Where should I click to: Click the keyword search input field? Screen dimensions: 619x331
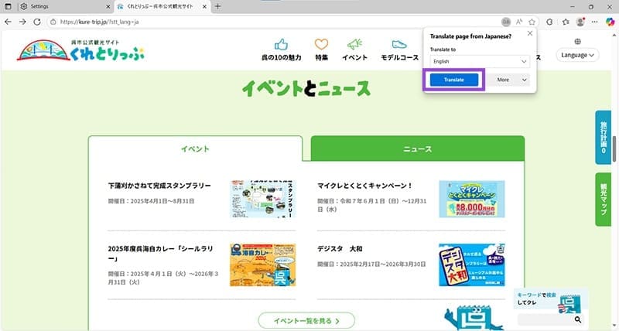[x=545, y=319]
